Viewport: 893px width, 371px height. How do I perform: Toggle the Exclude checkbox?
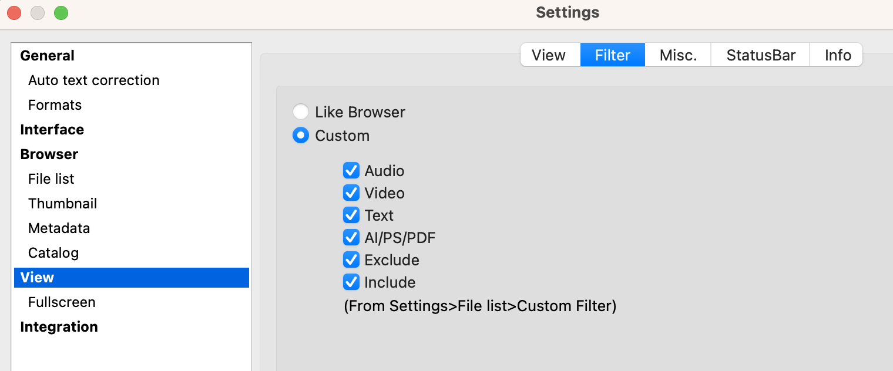(x=351, y=260)
